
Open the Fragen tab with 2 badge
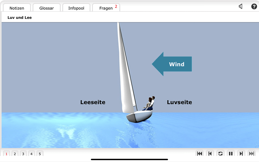point(106,8)
